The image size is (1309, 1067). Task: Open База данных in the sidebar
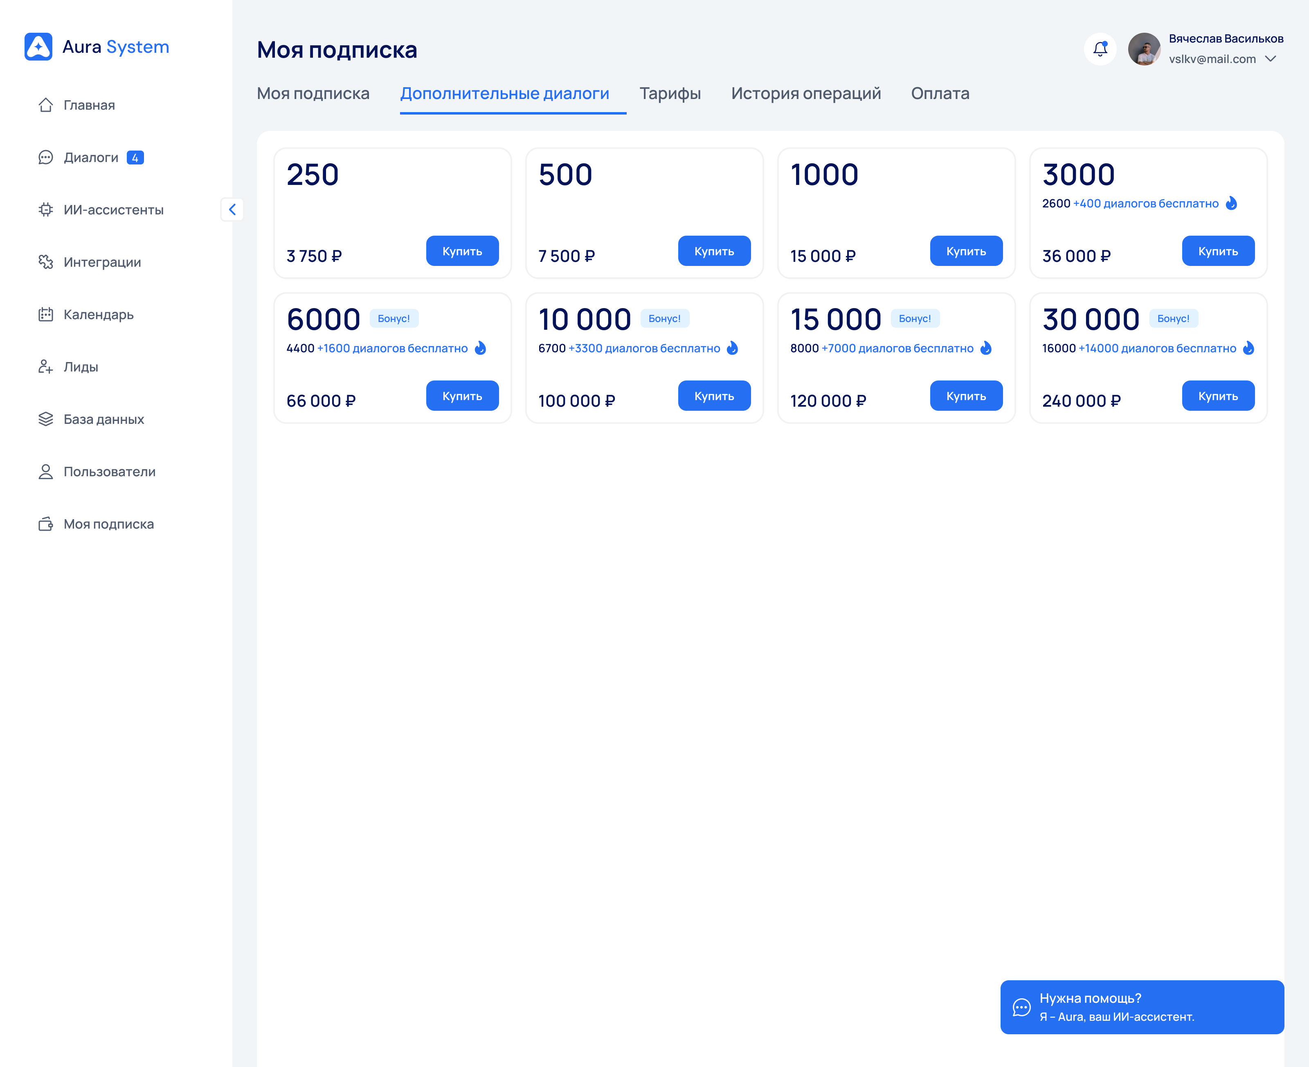pyautogui.click(x=103, y=419)
